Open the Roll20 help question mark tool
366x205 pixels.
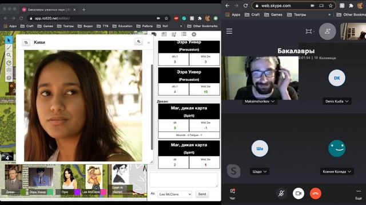click(x=9, y=78)
